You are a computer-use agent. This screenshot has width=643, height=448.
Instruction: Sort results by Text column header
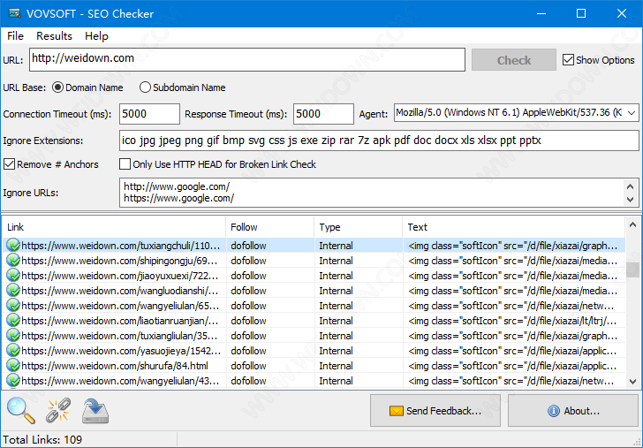[x=514, y=227]
